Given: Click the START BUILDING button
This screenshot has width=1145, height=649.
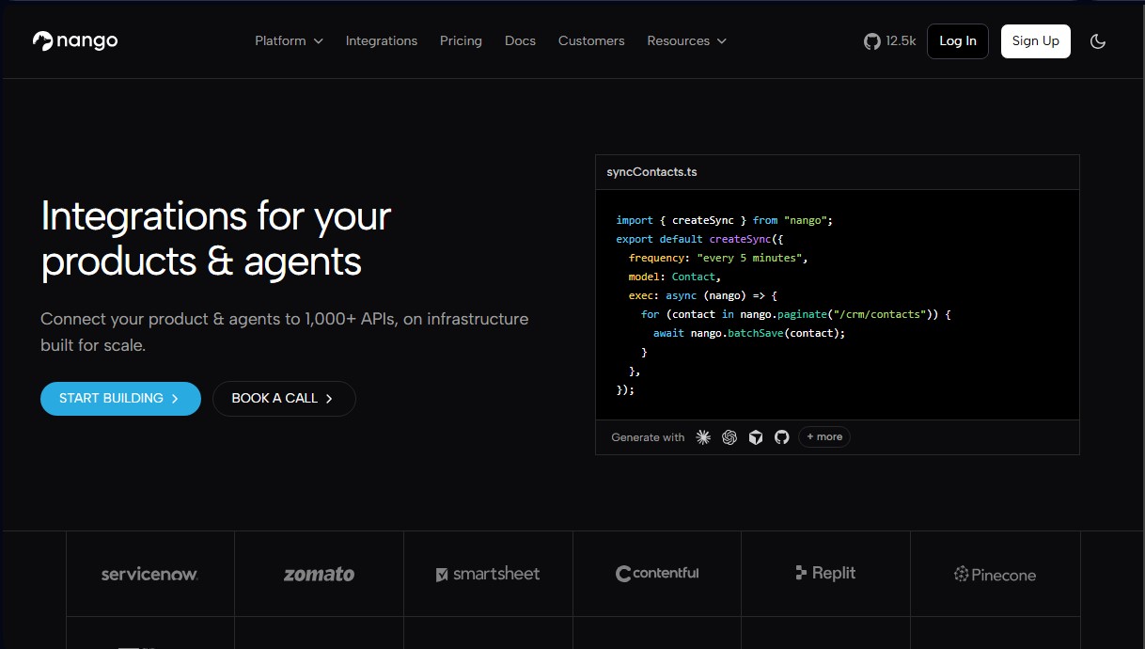Looking at the screenshot, I should [x=120, y=399].
